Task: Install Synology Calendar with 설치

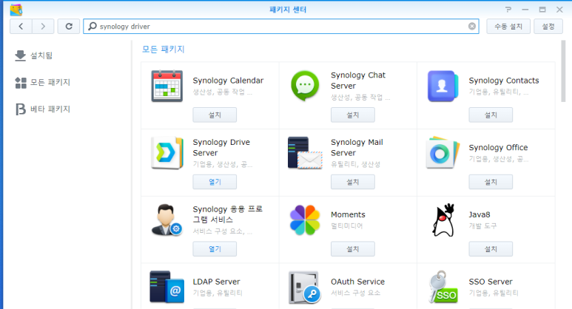Action: click(215, 115)
